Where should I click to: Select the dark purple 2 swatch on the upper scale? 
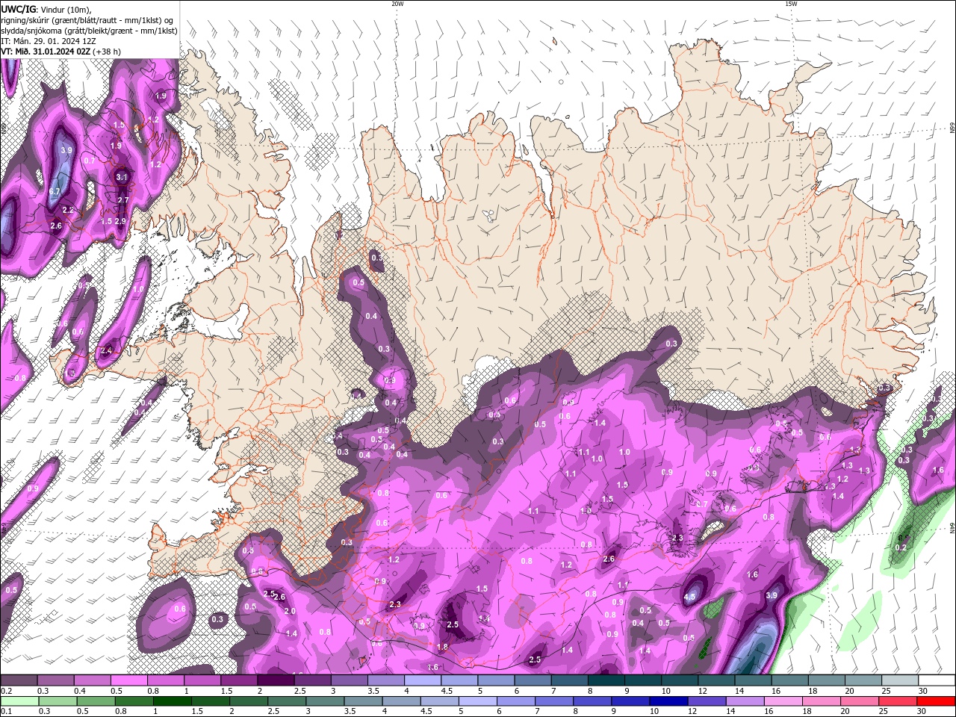coord(275,680)
